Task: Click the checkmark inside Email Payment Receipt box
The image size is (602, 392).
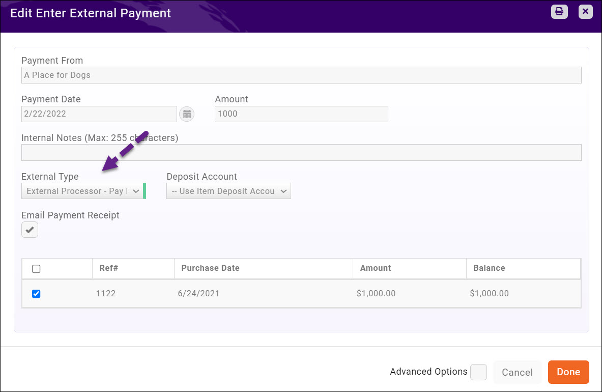Action: pos(30,230)
